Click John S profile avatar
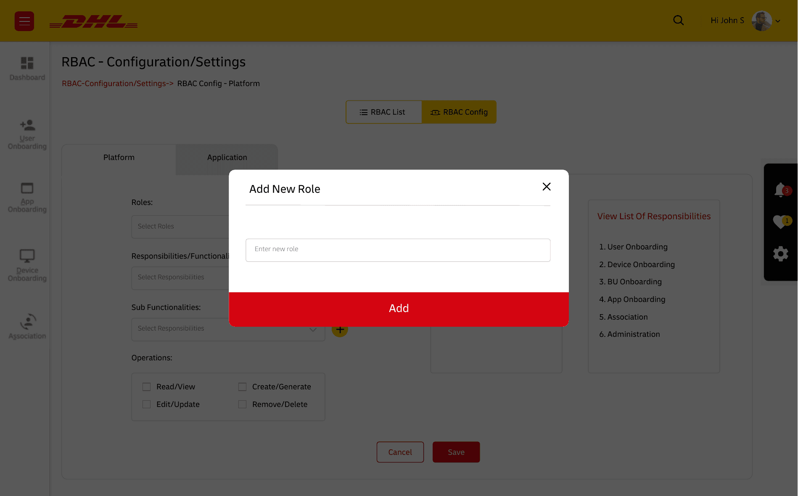This screenshot has height=496, width=798. click(x=761, y=21)
